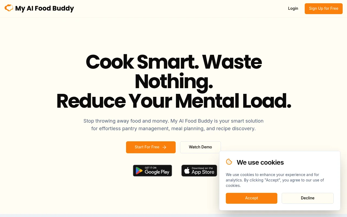Click the "Reduce Your Mental Load." headline line
The height and width of the screenshot is (217, 347).
174,101
